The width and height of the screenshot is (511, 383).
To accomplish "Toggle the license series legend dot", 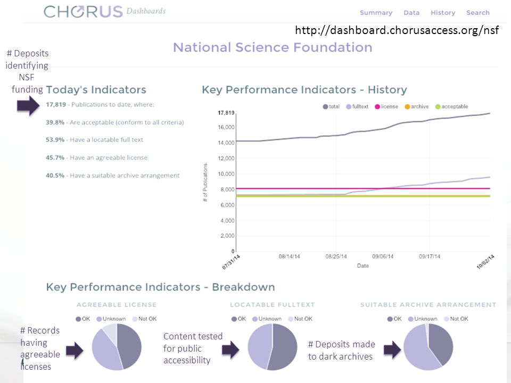I will [377, 107].
